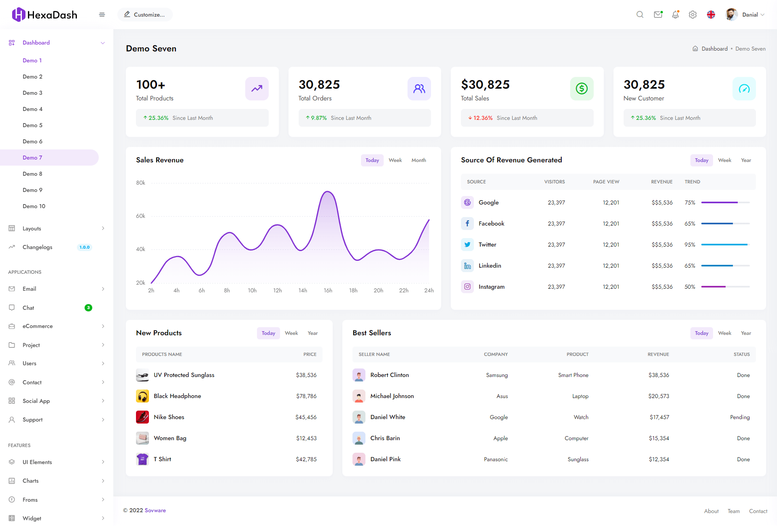The height and width of the screenshot is (526, 777).
Task: Open Demo 8 in sidebar
Action: point(32,174)
